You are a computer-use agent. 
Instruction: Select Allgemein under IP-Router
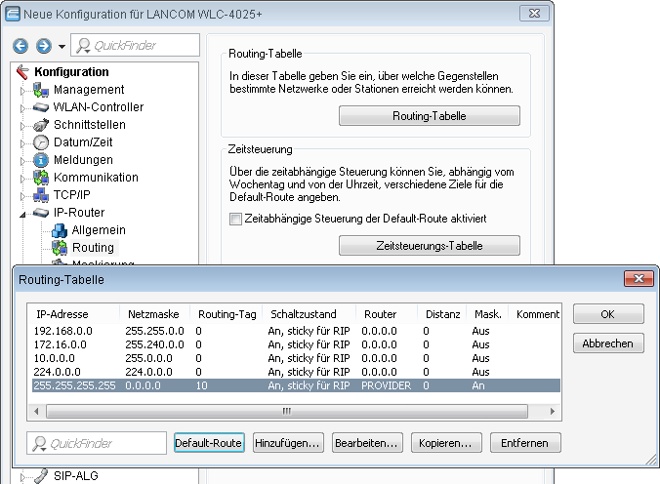(x=98, y=230)
